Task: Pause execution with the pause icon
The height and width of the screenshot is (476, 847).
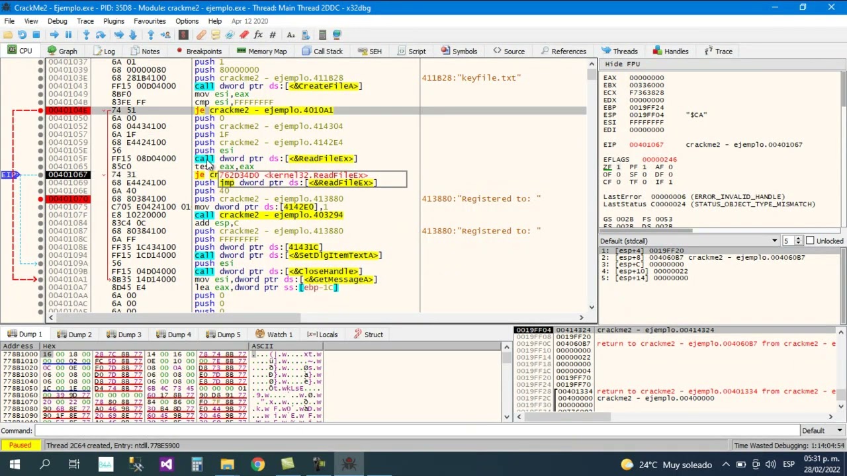Action: pyautogui.click(x=68, y=34)
